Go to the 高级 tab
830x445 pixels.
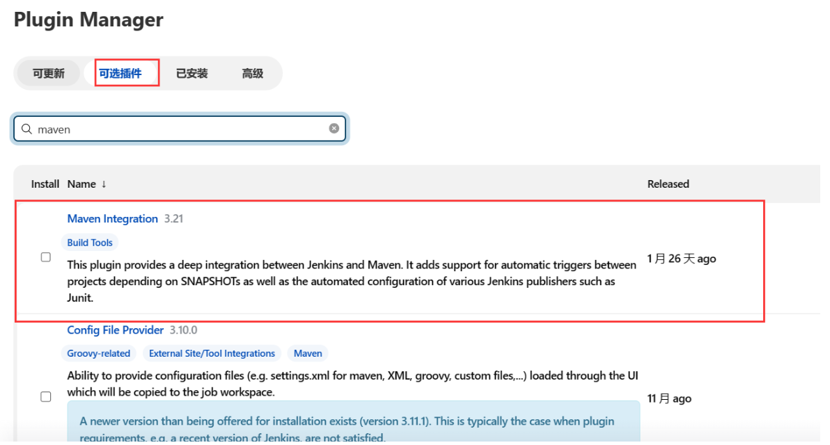coord(252,74)
